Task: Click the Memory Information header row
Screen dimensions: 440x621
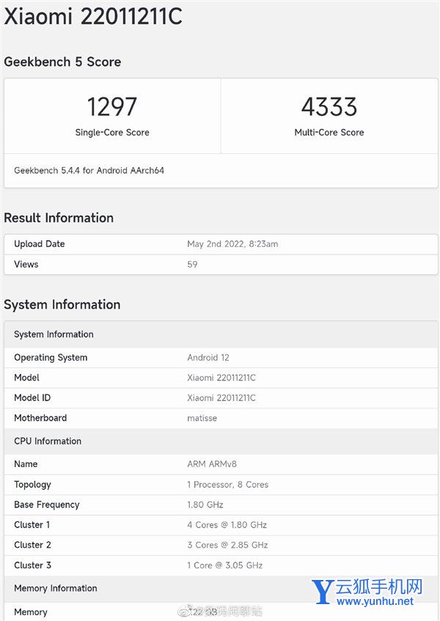Action: coord(221,589)
